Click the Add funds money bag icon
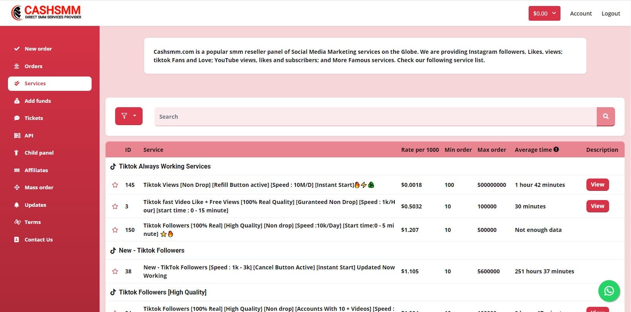 [17, 101]
